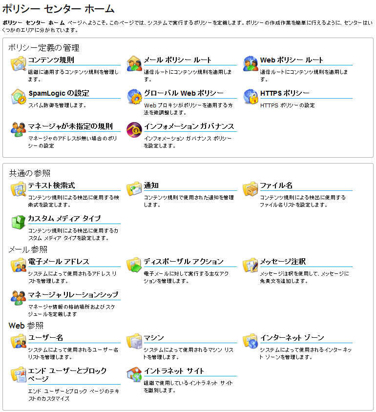Click the カスタム メディア タイプ green cubes icon
376x412 pixels.
(x=18, y=222)
